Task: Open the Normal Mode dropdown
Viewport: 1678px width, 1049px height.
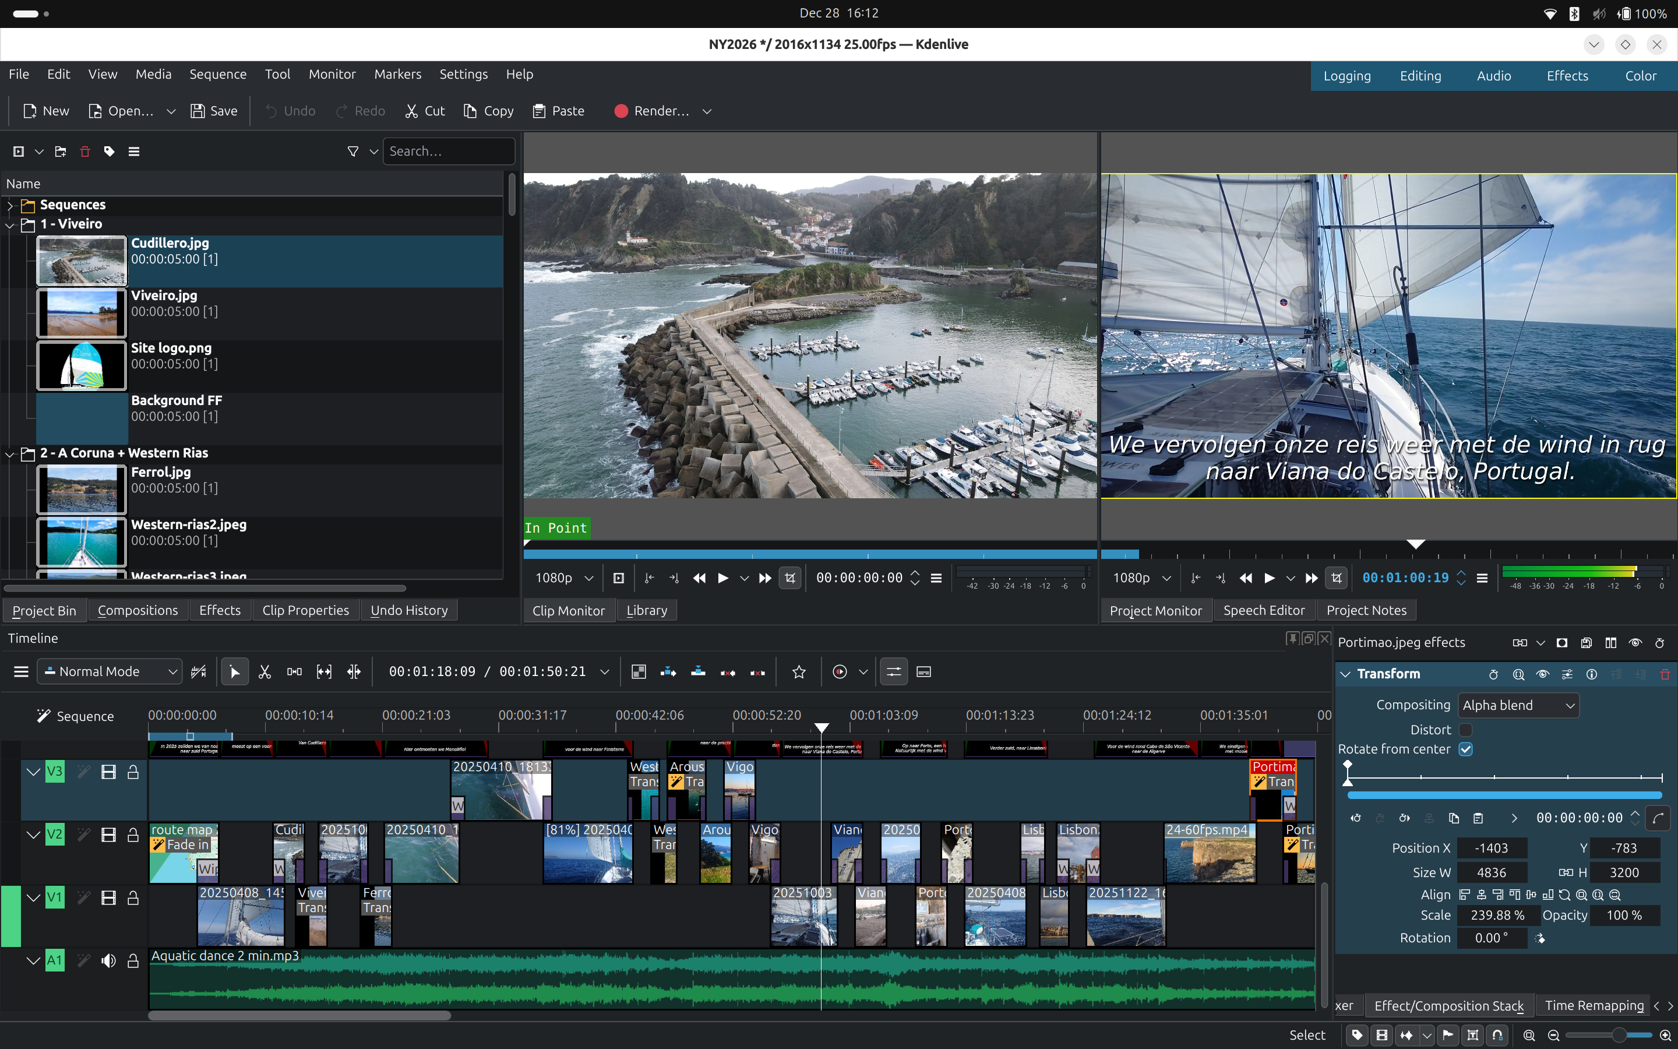Action: coord(110,671)
